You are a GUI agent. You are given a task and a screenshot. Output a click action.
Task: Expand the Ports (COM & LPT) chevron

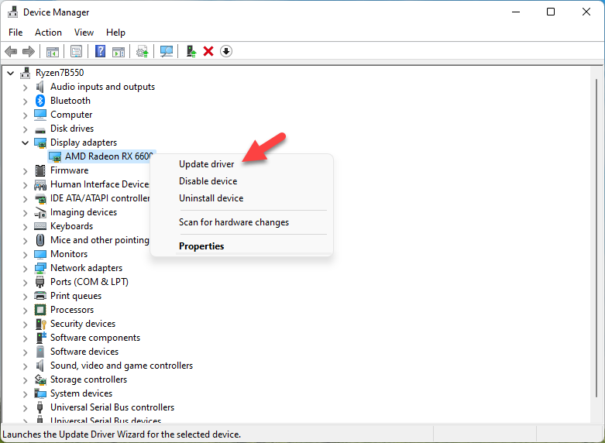click(25, 282)
